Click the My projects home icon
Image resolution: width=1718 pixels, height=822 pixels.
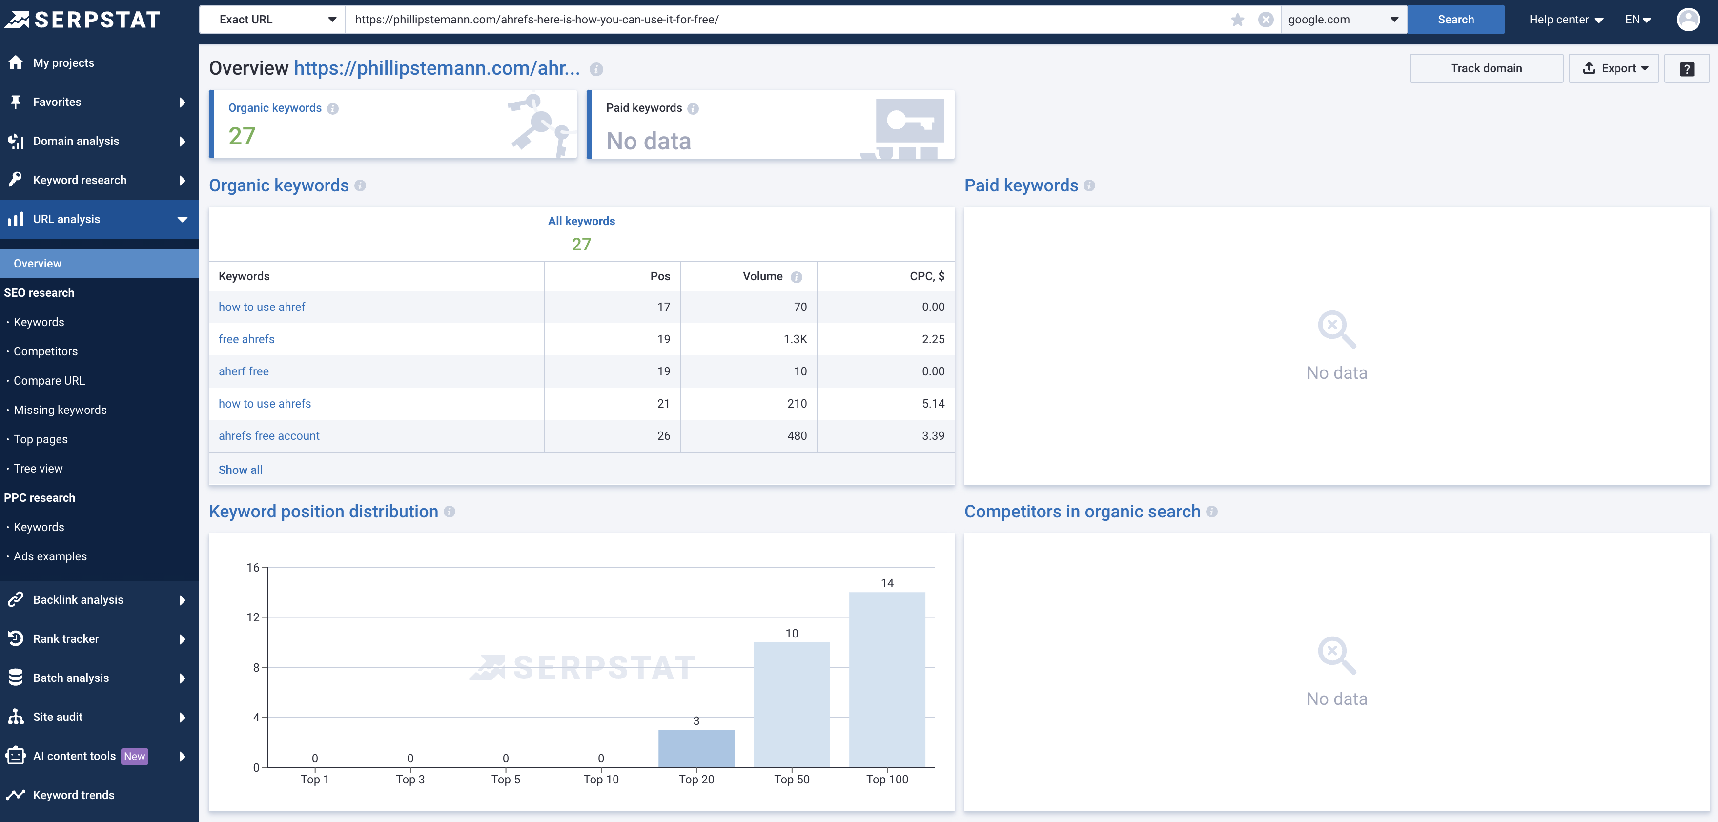[15, 62]
